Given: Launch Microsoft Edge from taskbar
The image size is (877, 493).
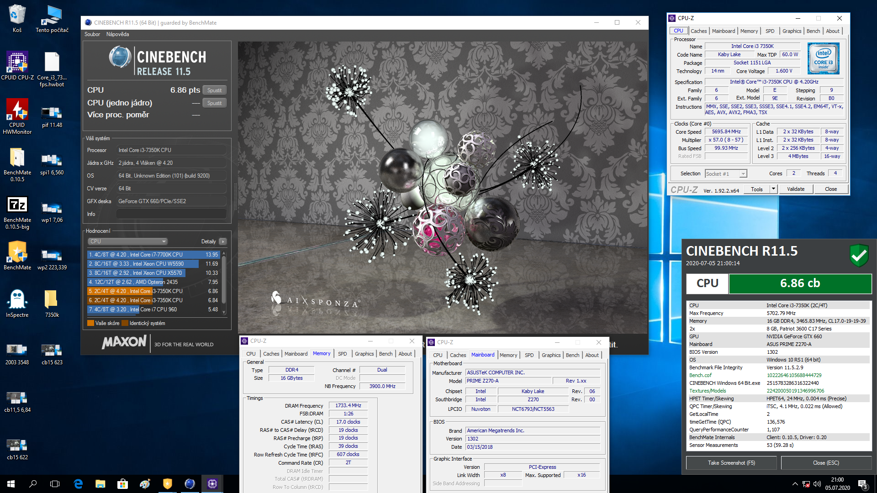Looking at the screenshot, I should (78, 484).
